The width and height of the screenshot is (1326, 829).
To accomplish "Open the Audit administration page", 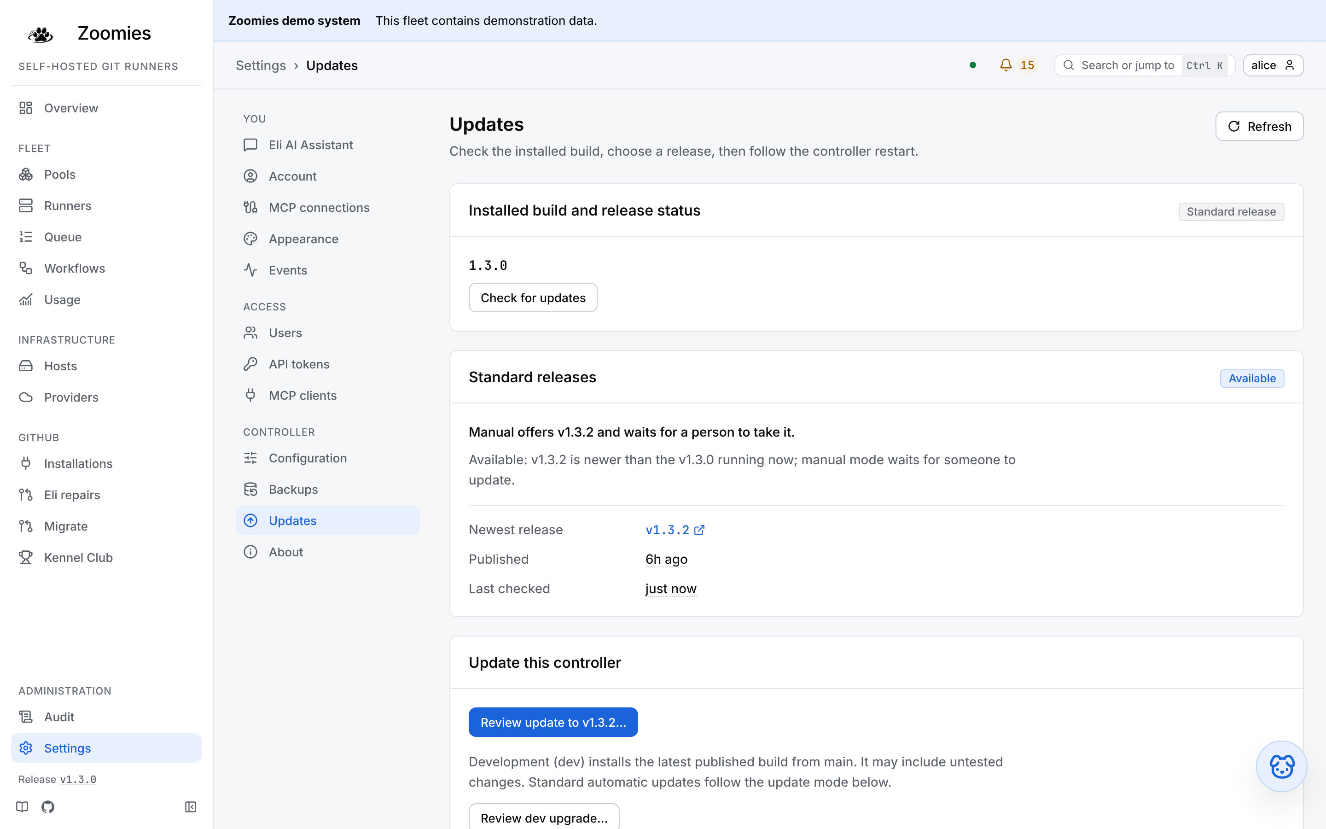I will [x=106, y=717].
